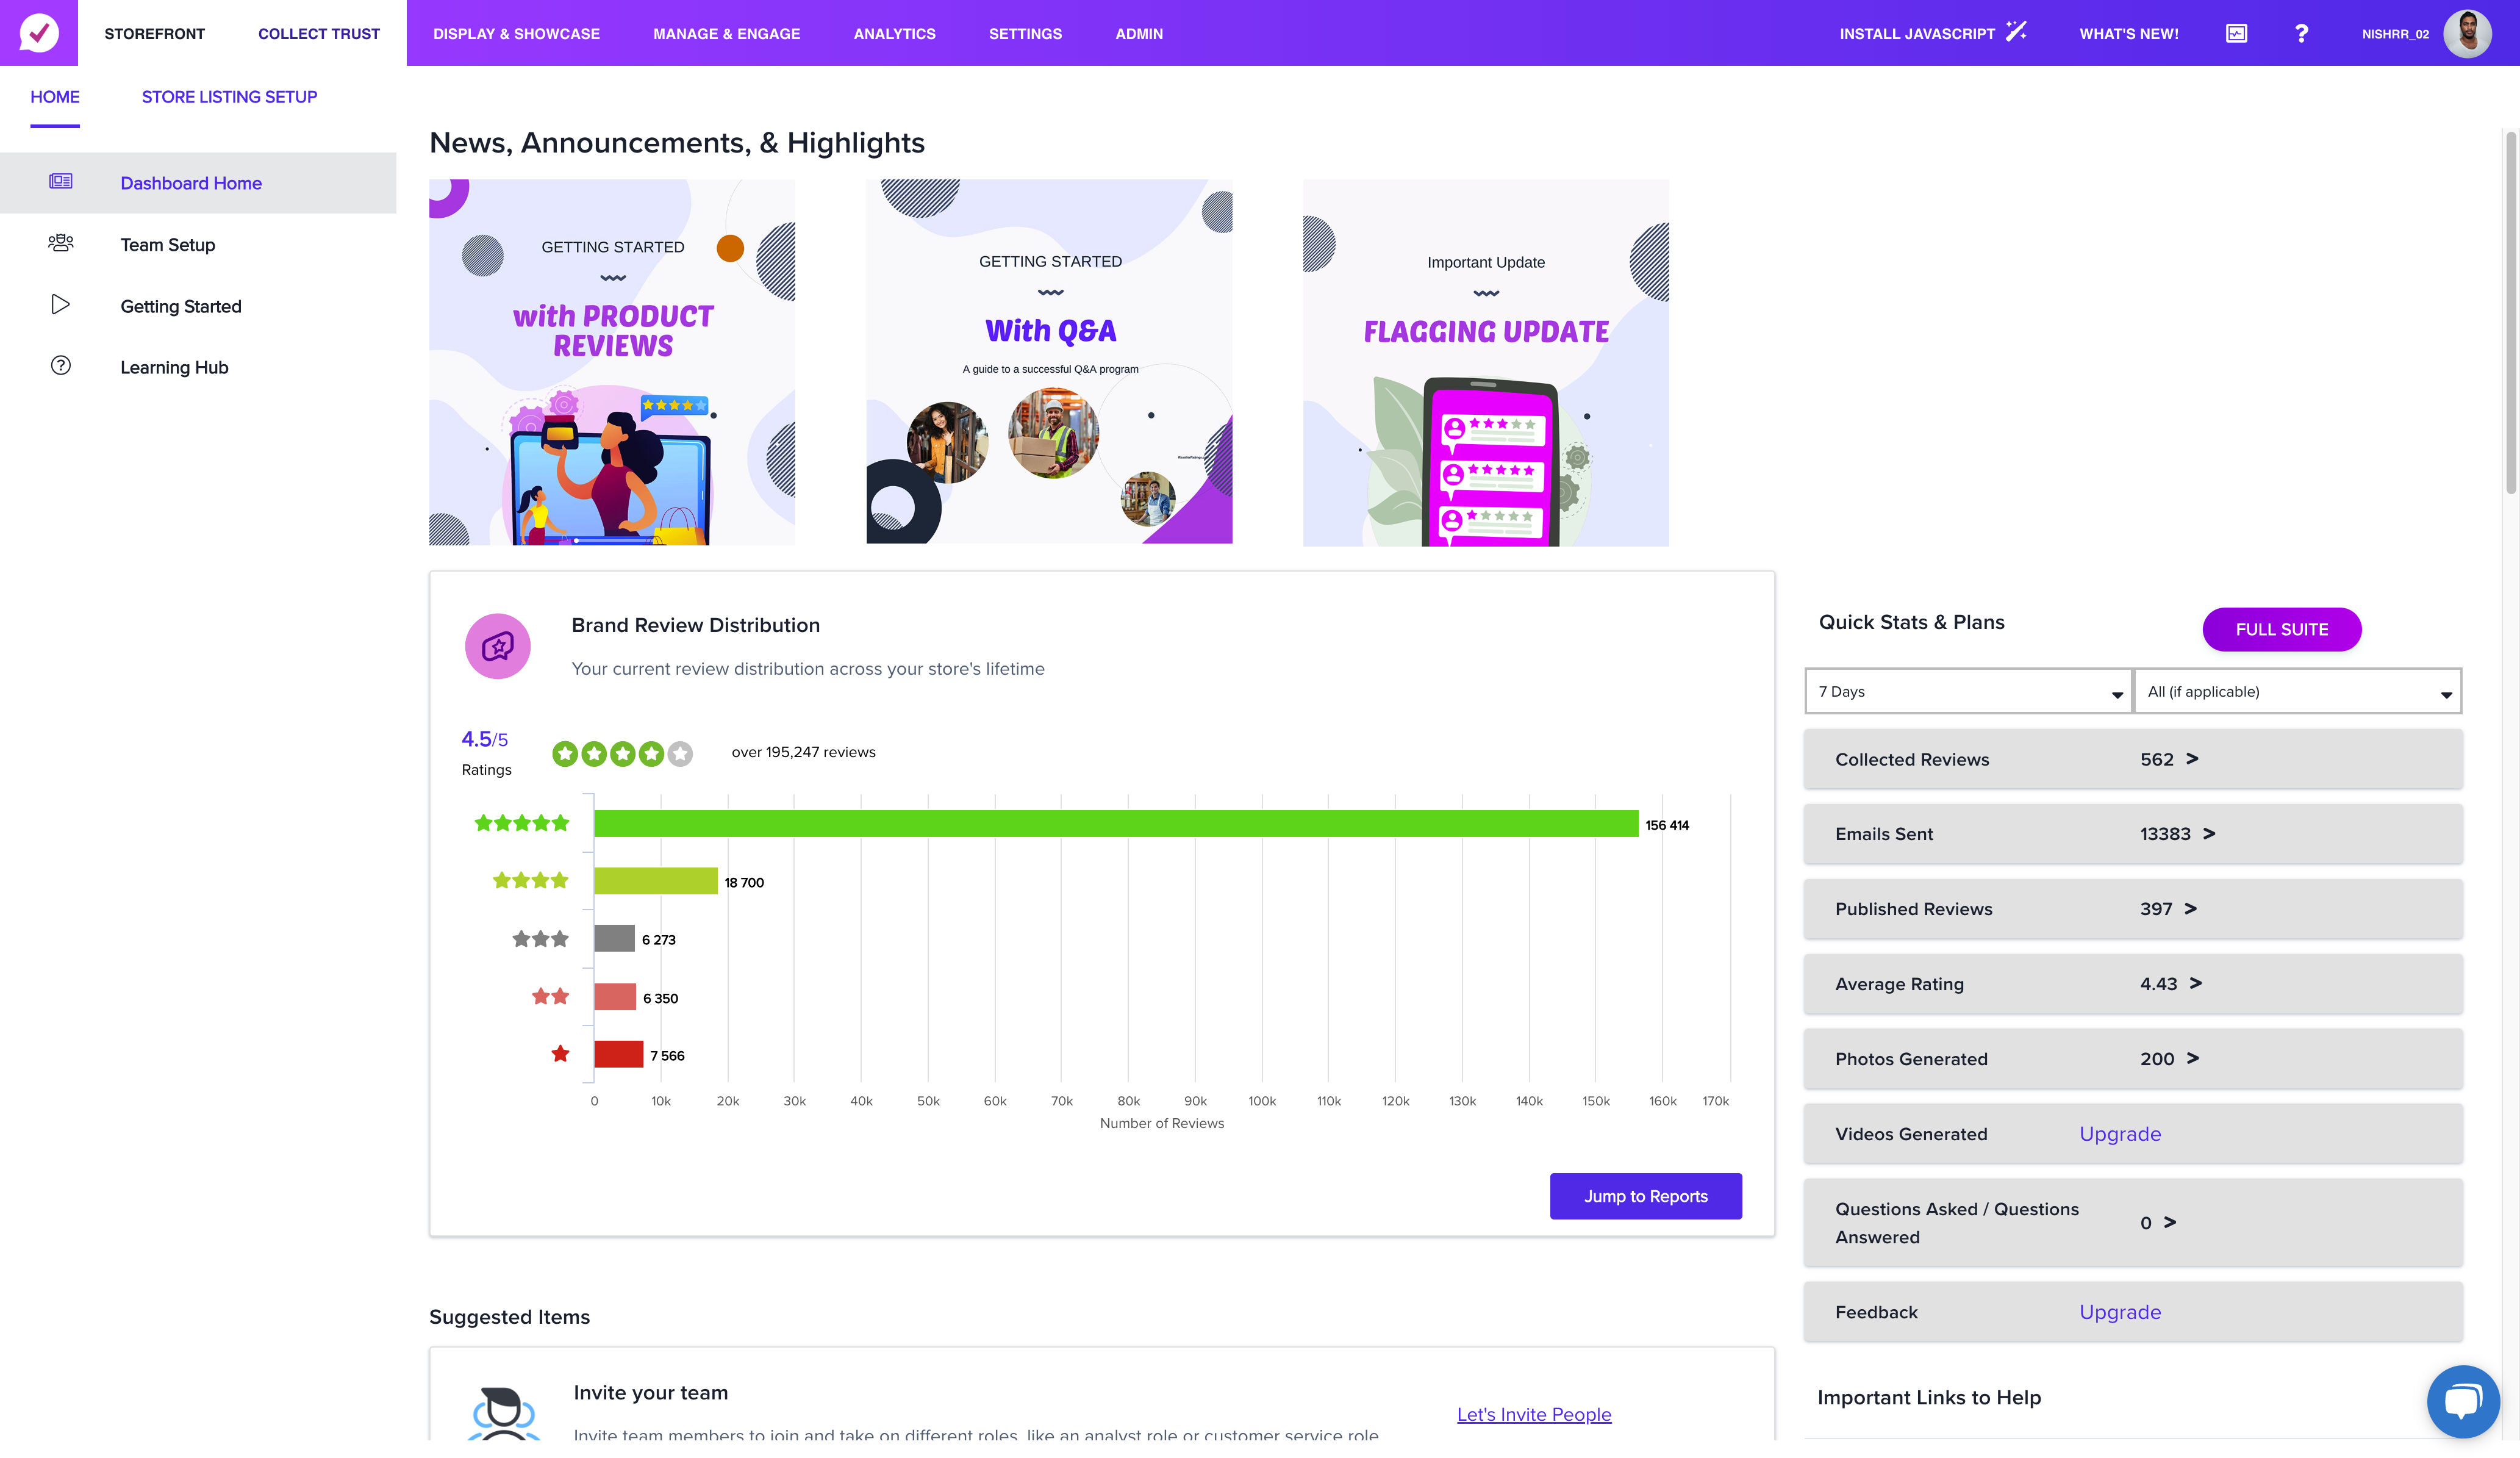Click the page vertical scrollbar
Image resolution: width=2520 pixels, height=1458 pixels.
tap(2510, 312)
